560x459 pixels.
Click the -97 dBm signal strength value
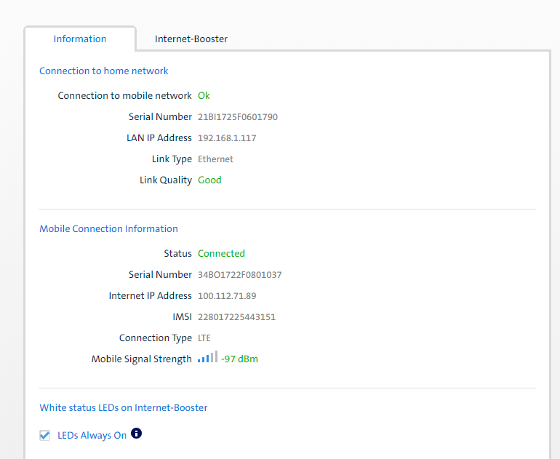click(x=239, y=359)
